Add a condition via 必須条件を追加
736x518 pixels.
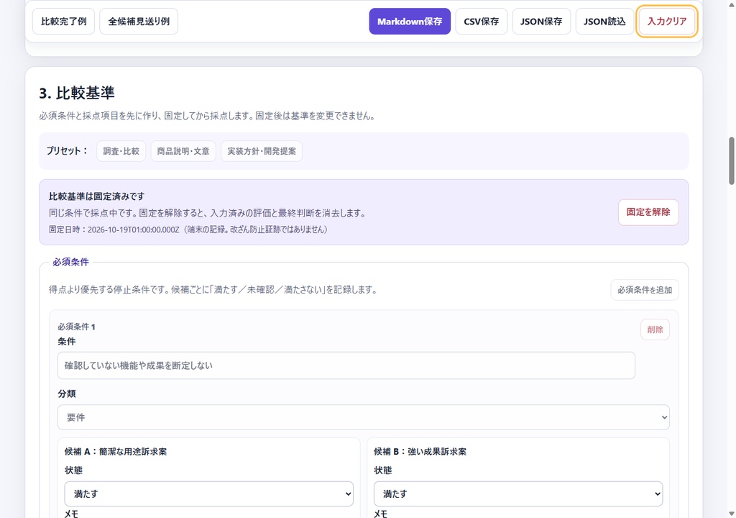645,290
